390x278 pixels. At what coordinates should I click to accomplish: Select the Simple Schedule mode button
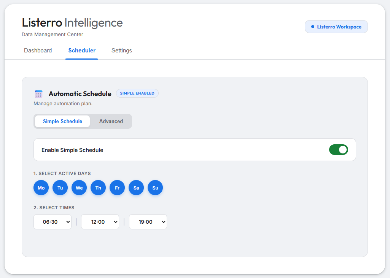tap(62, 122)
